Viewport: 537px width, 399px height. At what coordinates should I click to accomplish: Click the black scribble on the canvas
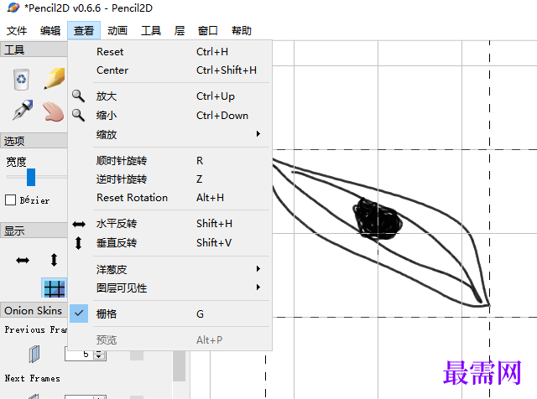378,219
